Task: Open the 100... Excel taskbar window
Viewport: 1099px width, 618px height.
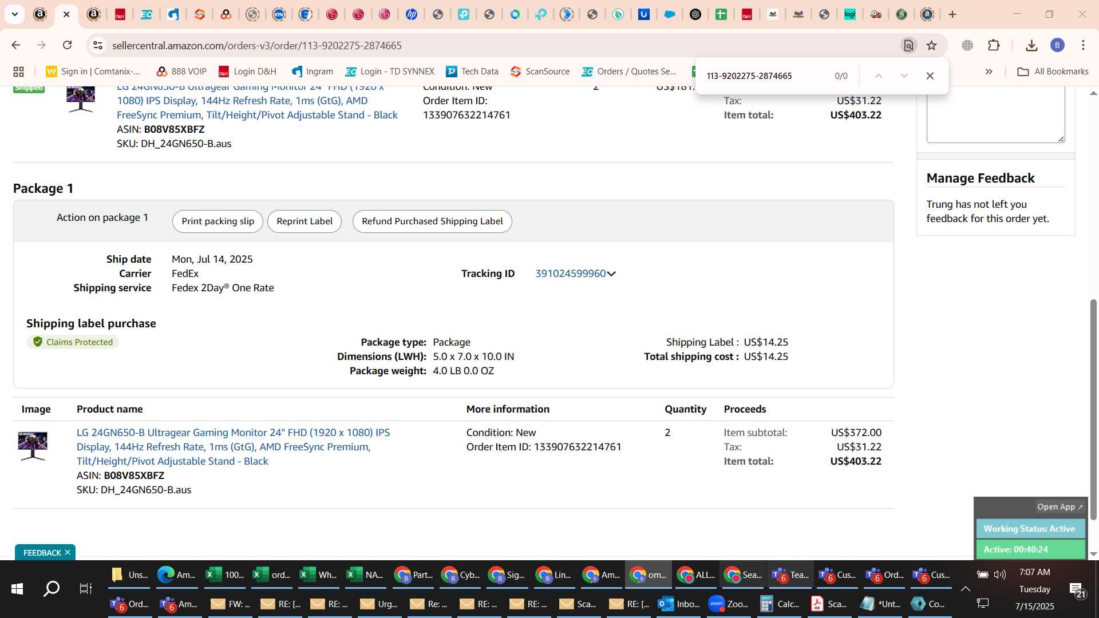Action: point(225,575)
